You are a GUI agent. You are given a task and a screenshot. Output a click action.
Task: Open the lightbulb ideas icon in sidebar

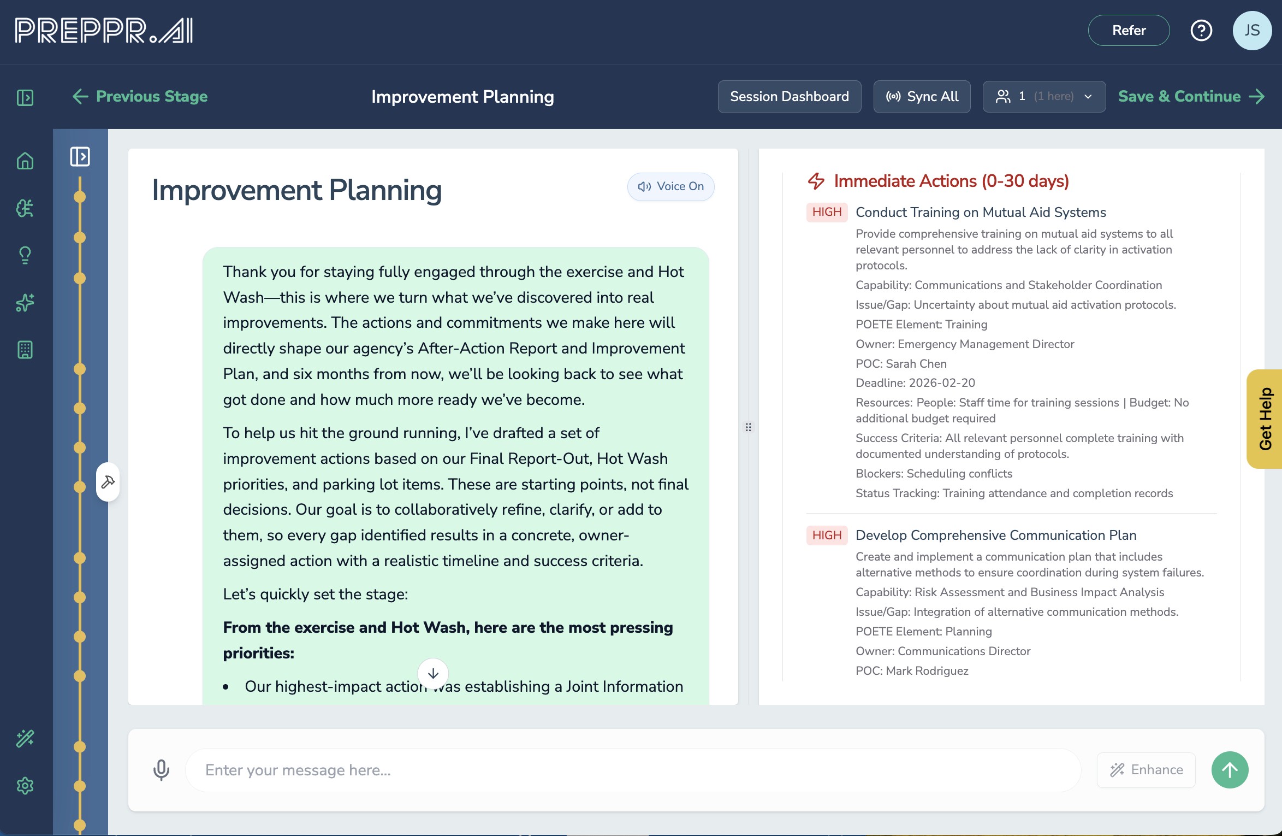pos(25,255)
